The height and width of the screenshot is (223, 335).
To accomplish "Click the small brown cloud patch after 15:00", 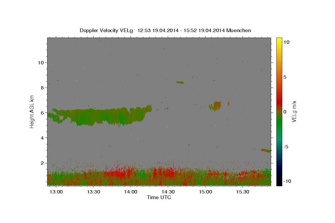I will [215, 106].
